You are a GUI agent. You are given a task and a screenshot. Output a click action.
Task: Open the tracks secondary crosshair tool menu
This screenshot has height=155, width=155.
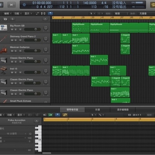click(100, 14)
